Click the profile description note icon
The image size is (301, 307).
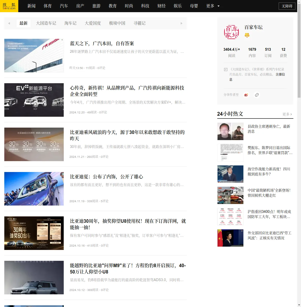pos(226,70)
